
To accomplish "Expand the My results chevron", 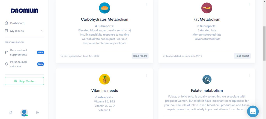I will [42, 31].
